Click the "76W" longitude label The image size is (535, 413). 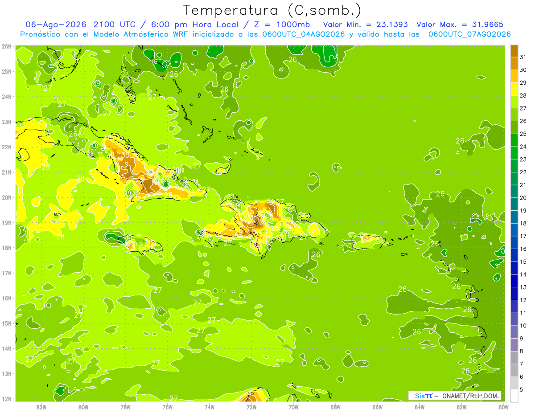pyautogui.click(x=167, y=407)
